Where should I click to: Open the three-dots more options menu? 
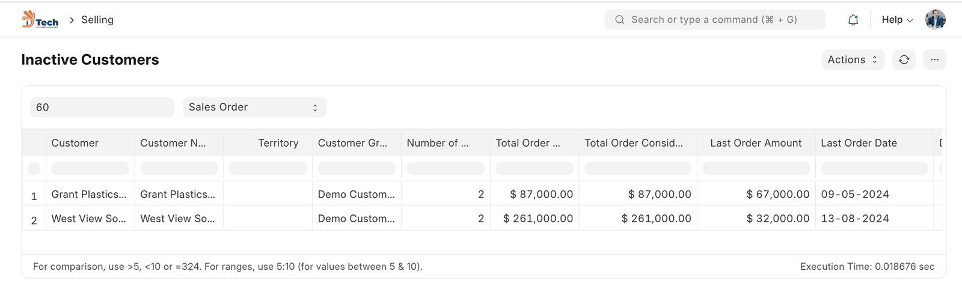[934, 59]
